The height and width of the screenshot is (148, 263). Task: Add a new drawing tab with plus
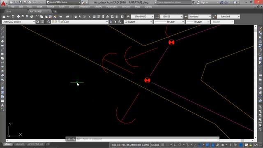pos(55,12)
